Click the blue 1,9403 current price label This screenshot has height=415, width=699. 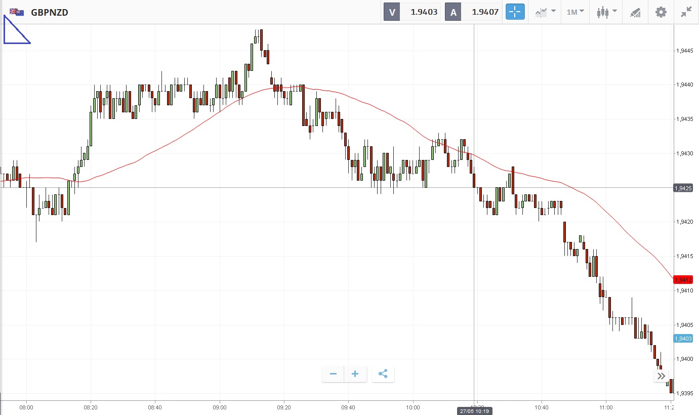pyautogui.click(x=683, y=339)
